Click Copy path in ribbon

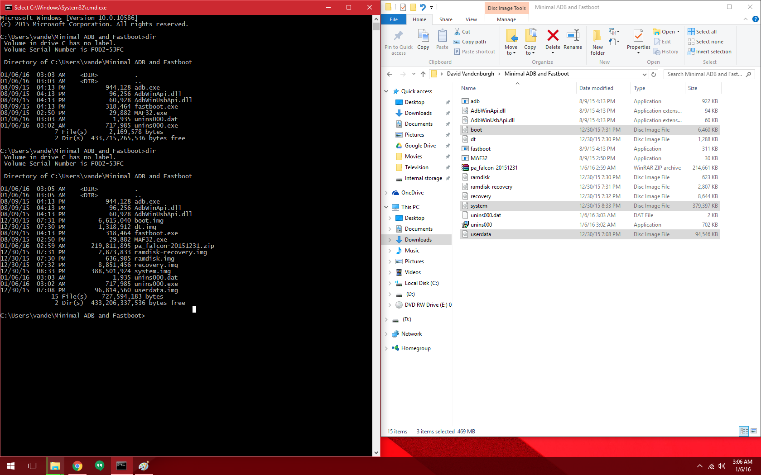pyautogui.click(x=470, y=42)
